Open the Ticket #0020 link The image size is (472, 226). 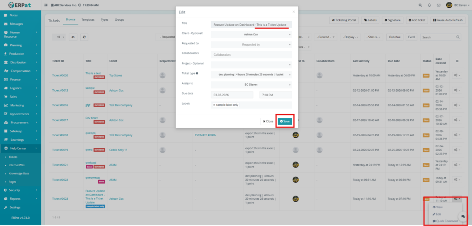pyautogui.click(x=60, y=75)
